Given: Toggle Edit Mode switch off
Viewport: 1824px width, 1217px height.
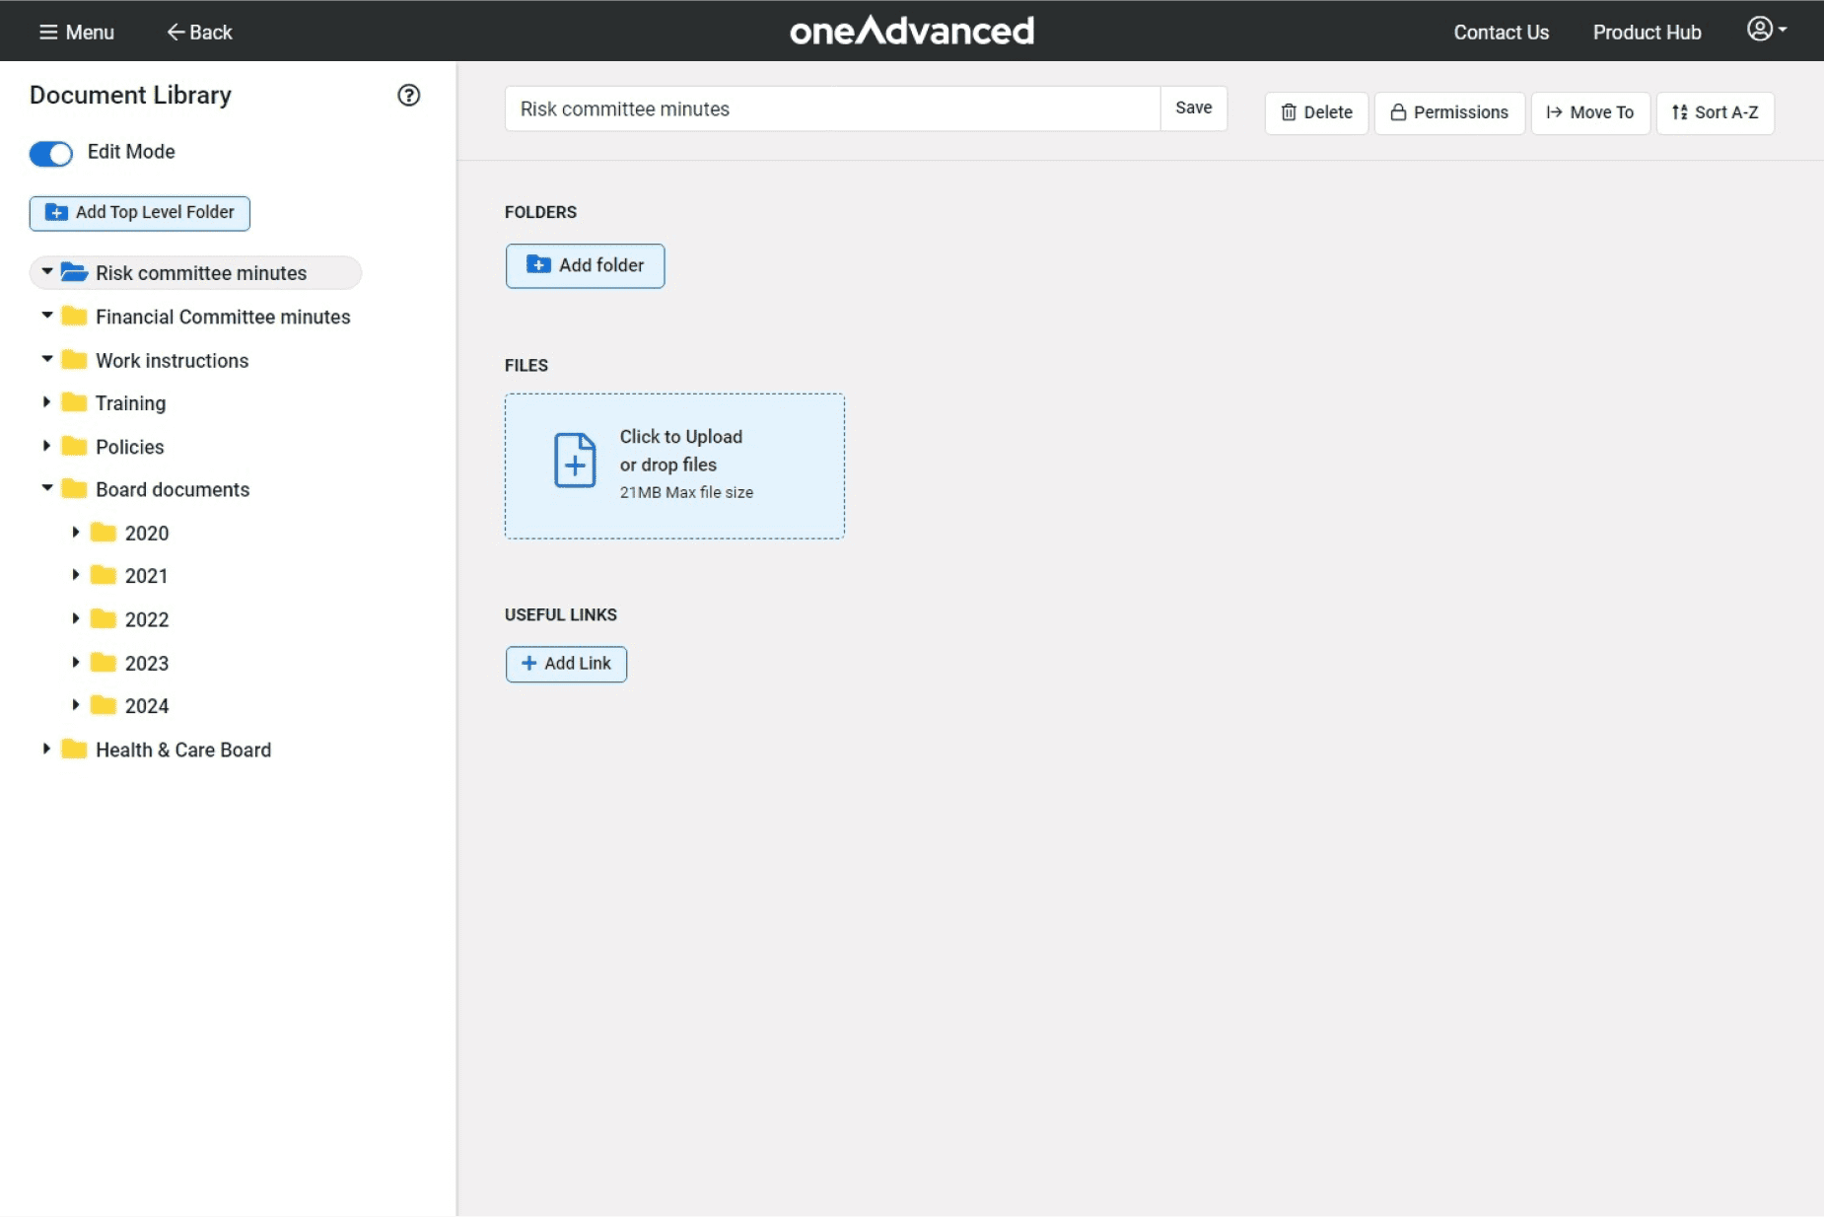Looking at the screenshot, I should click(51, 153).
